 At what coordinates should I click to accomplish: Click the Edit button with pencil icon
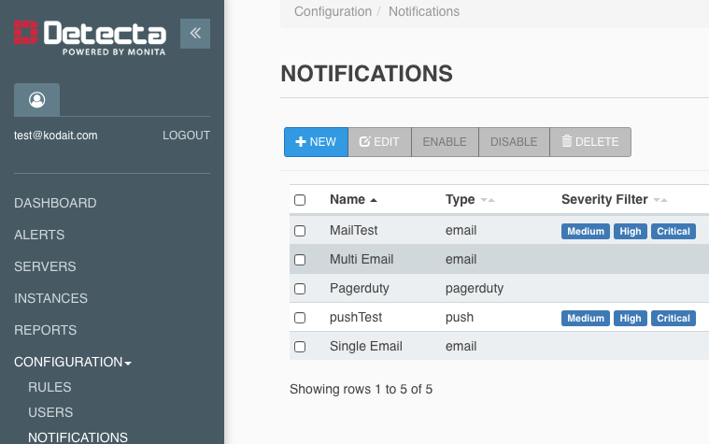click(379, 142)
